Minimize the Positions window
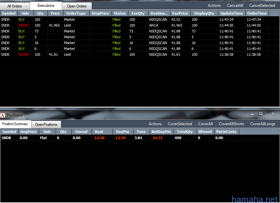Screen dimensions: 280x203 coord(252,114)
